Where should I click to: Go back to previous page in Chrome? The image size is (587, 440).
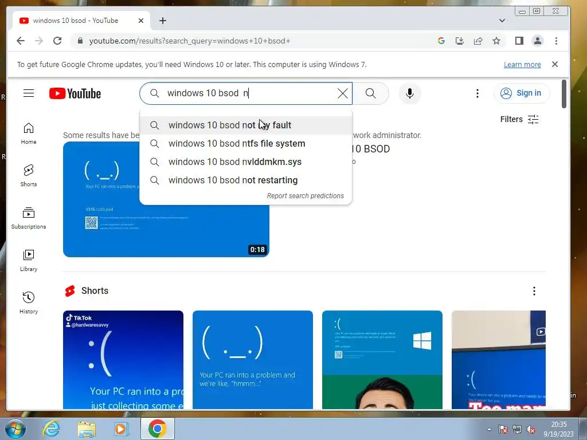[21, 41]
